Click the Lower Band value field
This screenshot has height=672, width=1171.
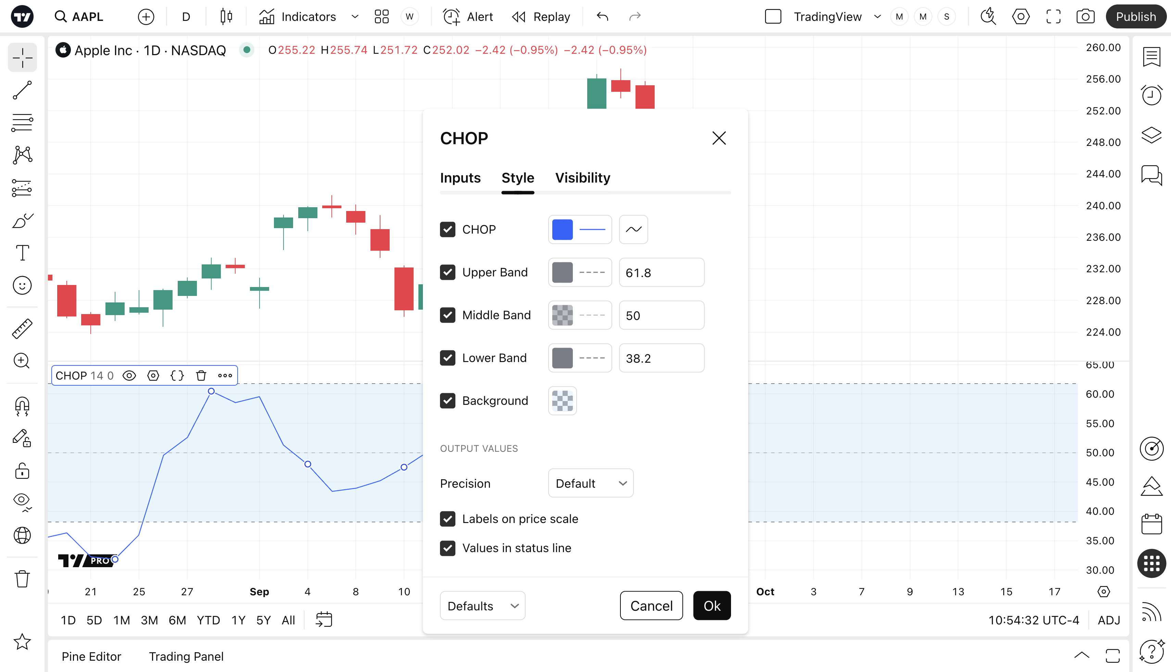coord(661,358)
